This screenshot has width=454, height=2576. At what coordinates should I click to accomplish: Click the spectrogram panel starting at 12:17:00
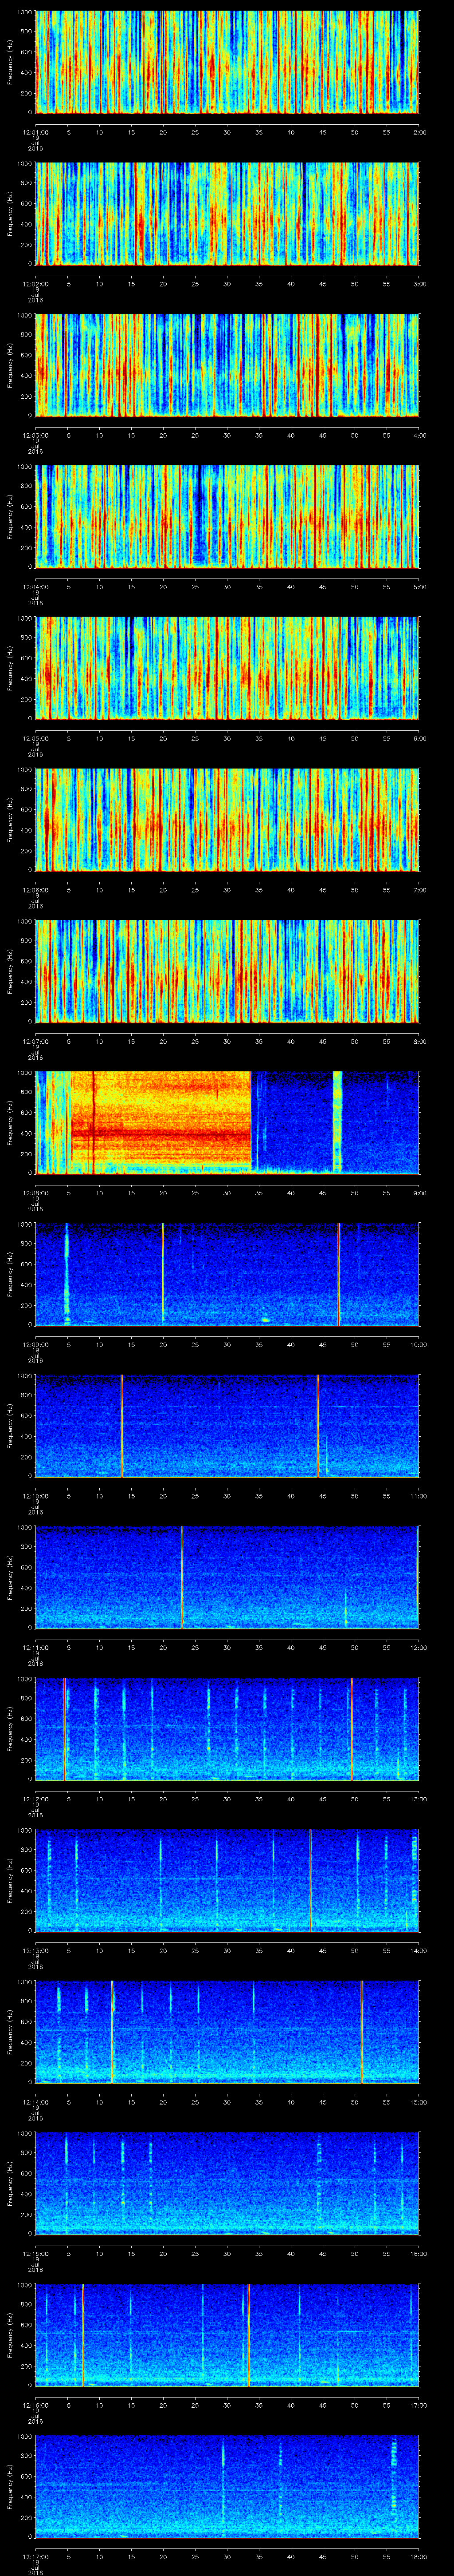click(227, 2486)
